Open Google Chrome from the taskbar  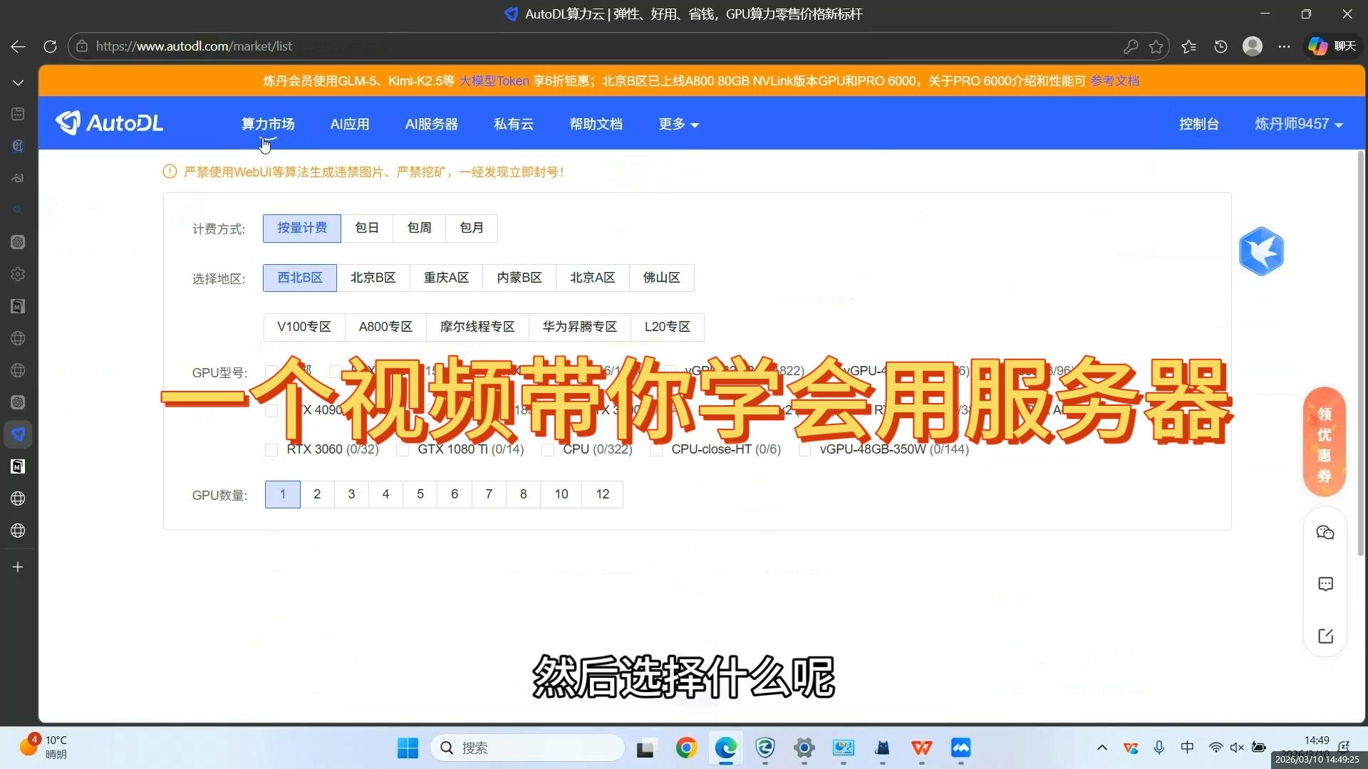coord(686,748)
